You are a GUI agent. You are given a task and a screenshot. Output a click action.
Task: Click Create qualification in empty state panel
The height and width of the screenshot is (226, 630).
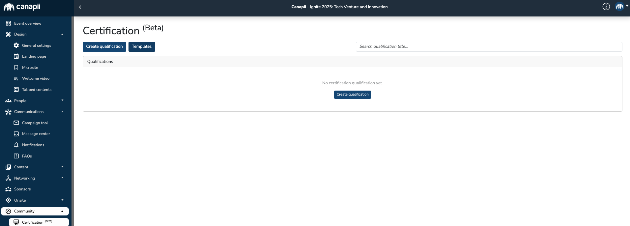pyautogui.click(x=352, y=95)
